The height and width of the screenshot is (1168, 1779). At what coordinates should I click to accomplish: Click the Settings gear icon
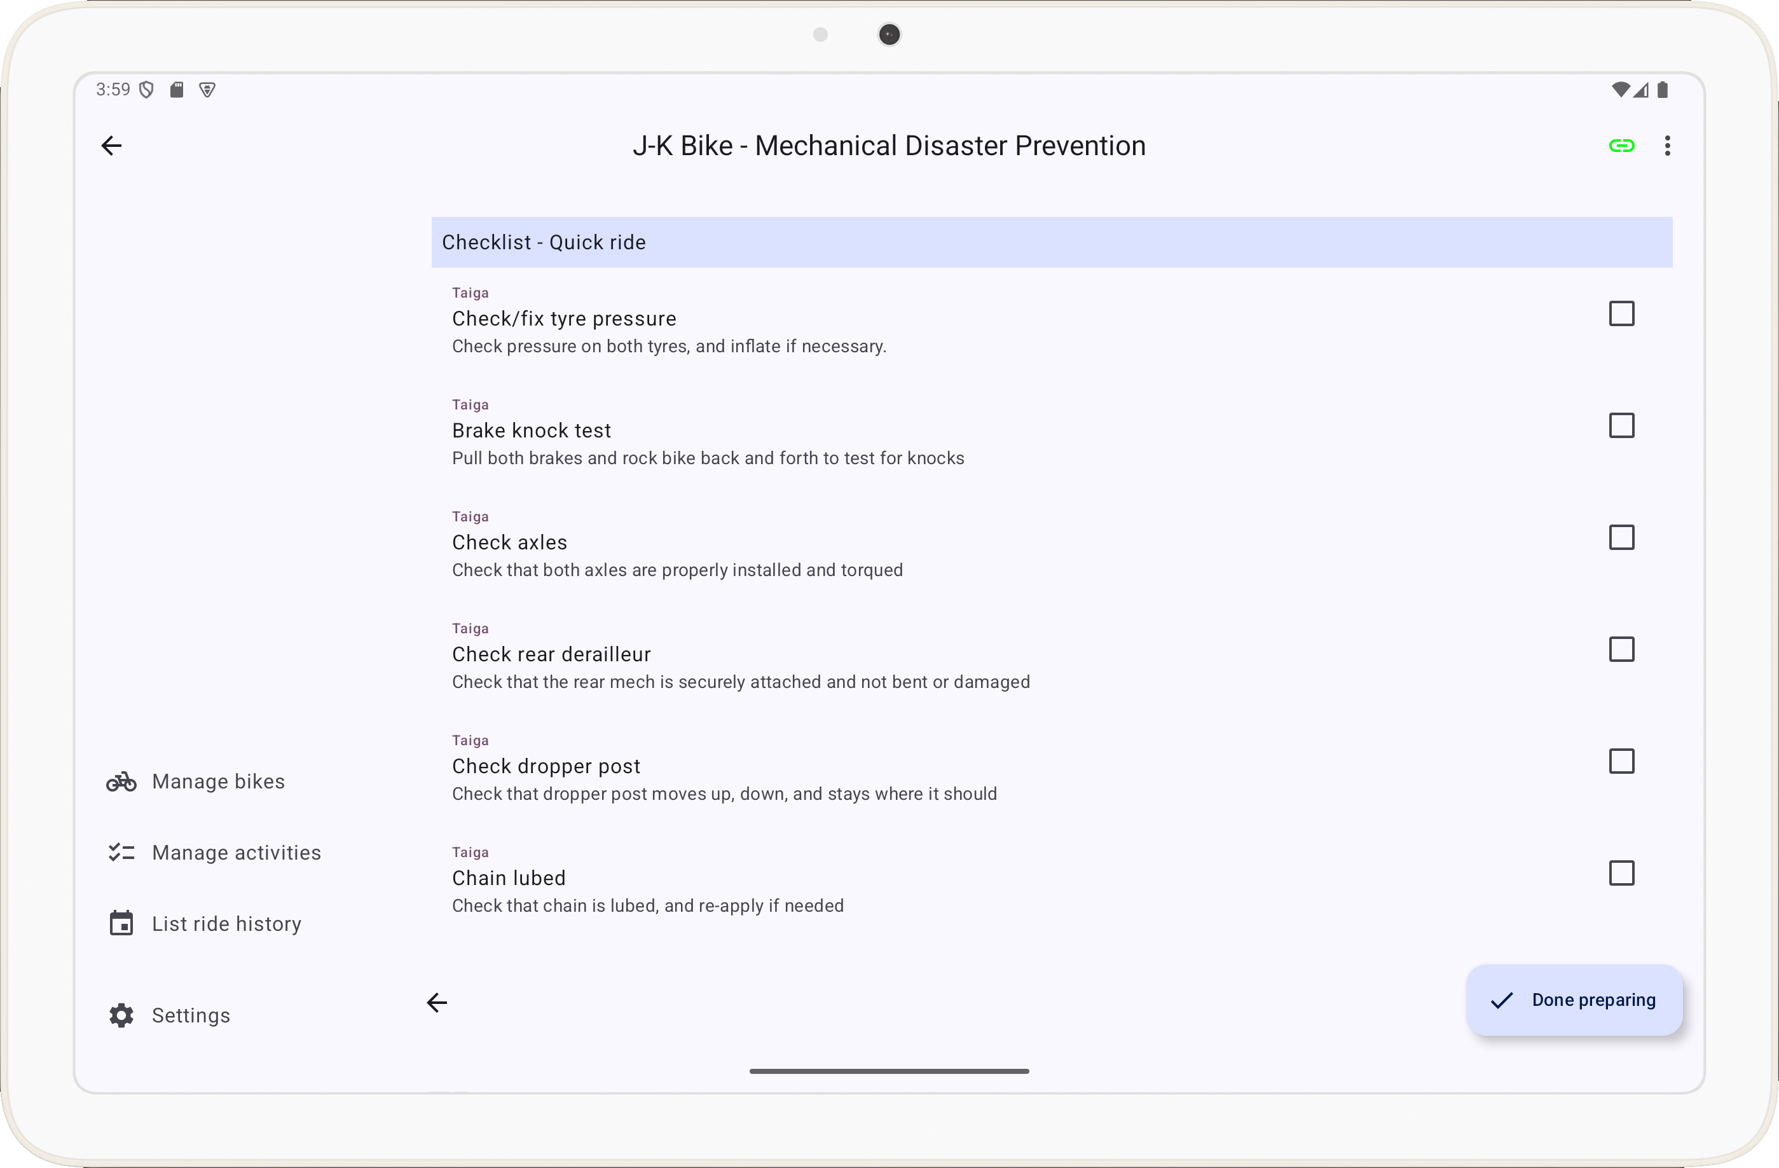pyautogui.click(x=121, y=1015)
